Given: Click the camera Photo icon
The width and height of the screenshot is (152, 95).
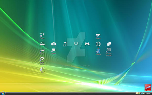Looking at the screenshot, I should coord(54,44).
